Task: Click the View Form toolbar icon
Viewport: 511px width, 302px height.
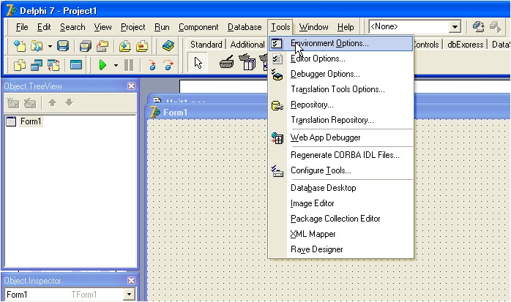Action: pos(37,65)
